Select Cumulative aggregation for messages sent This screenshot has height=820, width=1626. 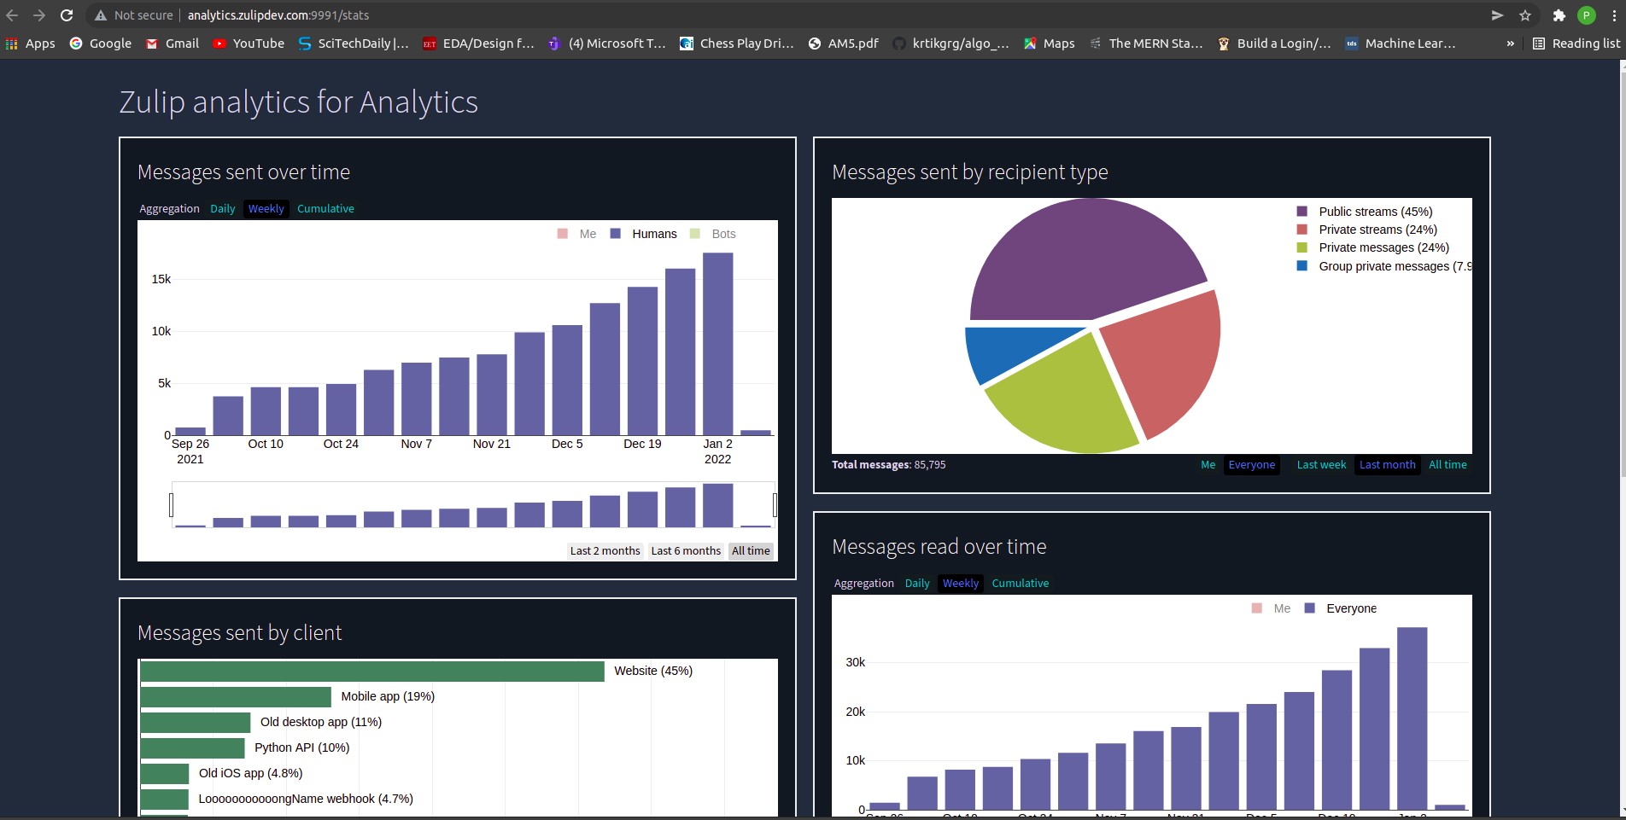(325, 208)
